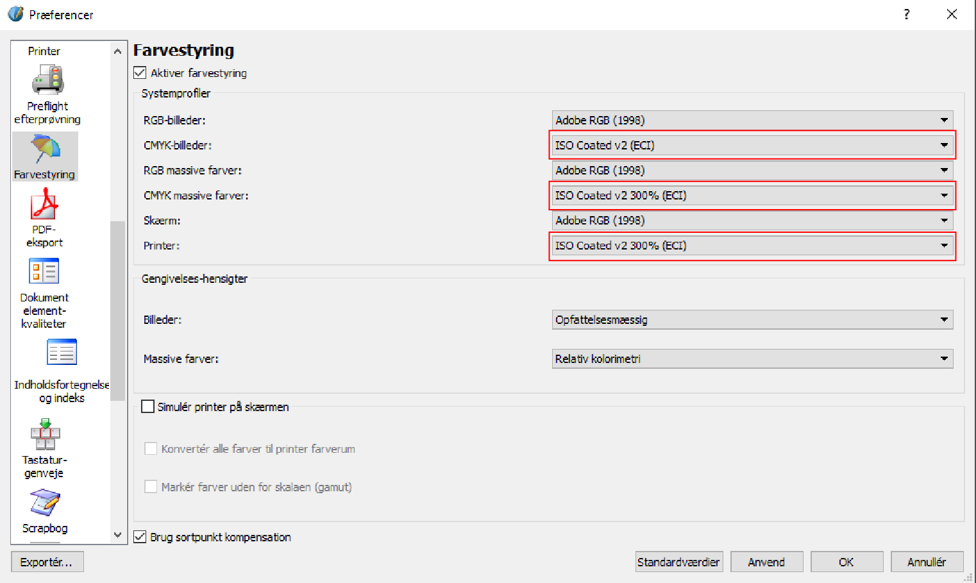Click the Eksportér... button
The height and width of the screenshot is (583, 976).
pos(47,562)
